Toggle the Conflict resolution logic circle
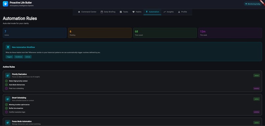Viewport: 265px width, 126px height. point(7,112)
